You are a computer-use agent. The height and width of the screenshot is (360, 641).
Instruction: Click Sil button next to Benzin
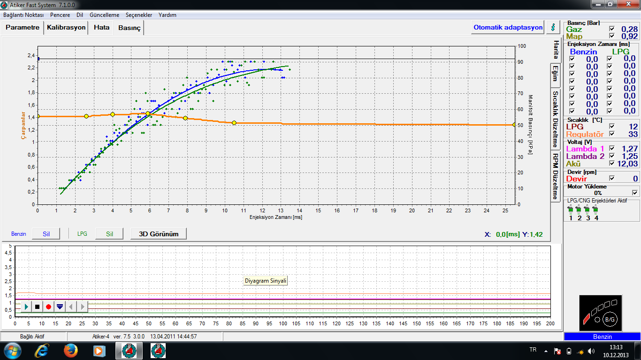(46, 233)
